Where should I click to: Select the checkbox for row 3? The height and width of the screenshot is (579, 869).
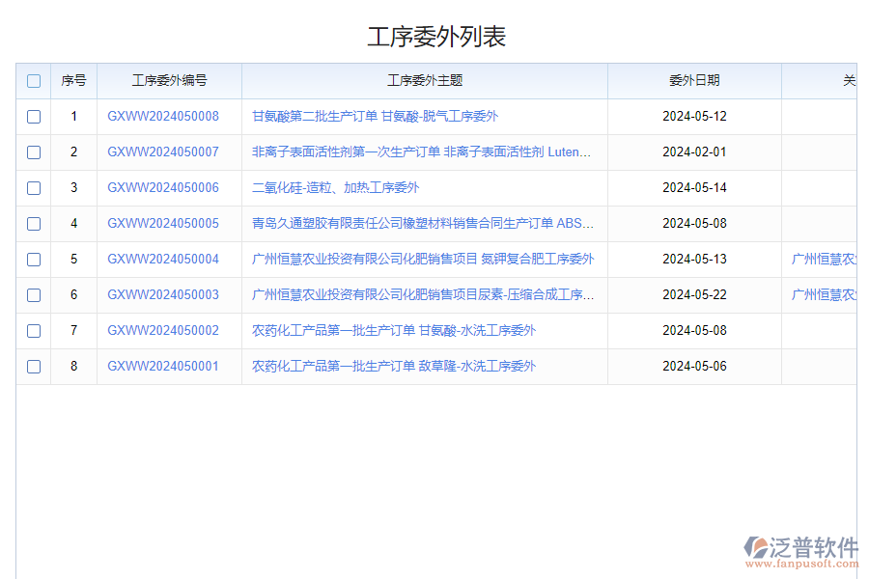34,188
